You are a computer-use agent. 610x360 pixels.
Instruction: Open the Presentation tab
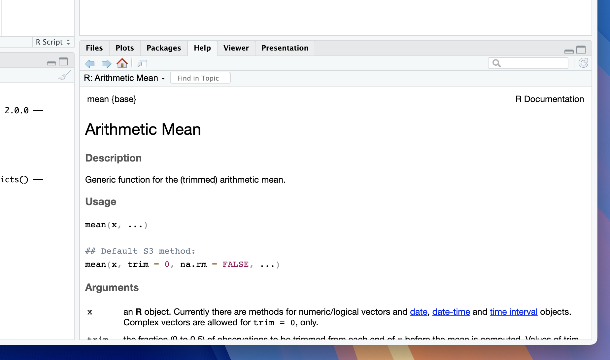click(x=285, y=48)
